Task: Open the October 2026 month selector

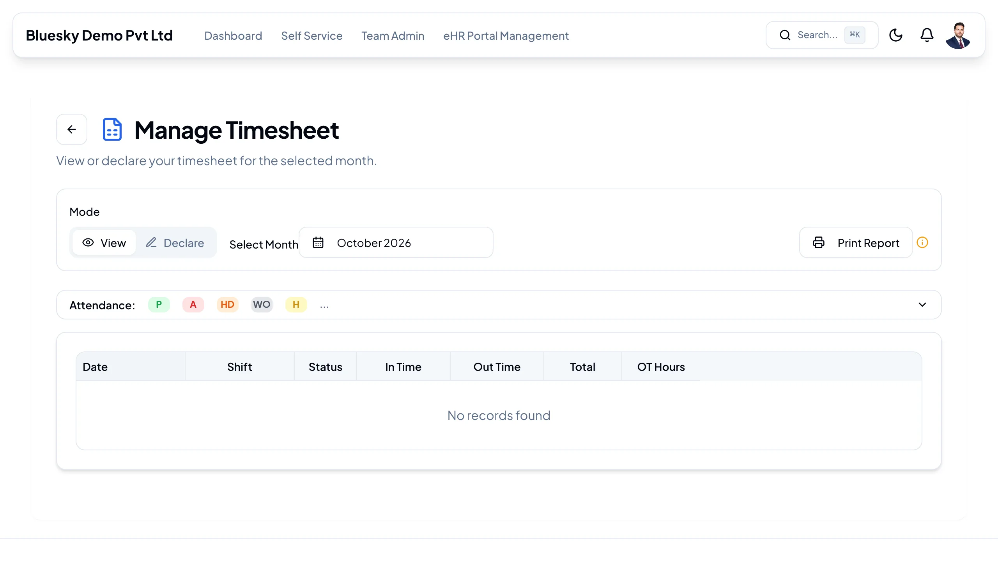Action: pos(396,242)
